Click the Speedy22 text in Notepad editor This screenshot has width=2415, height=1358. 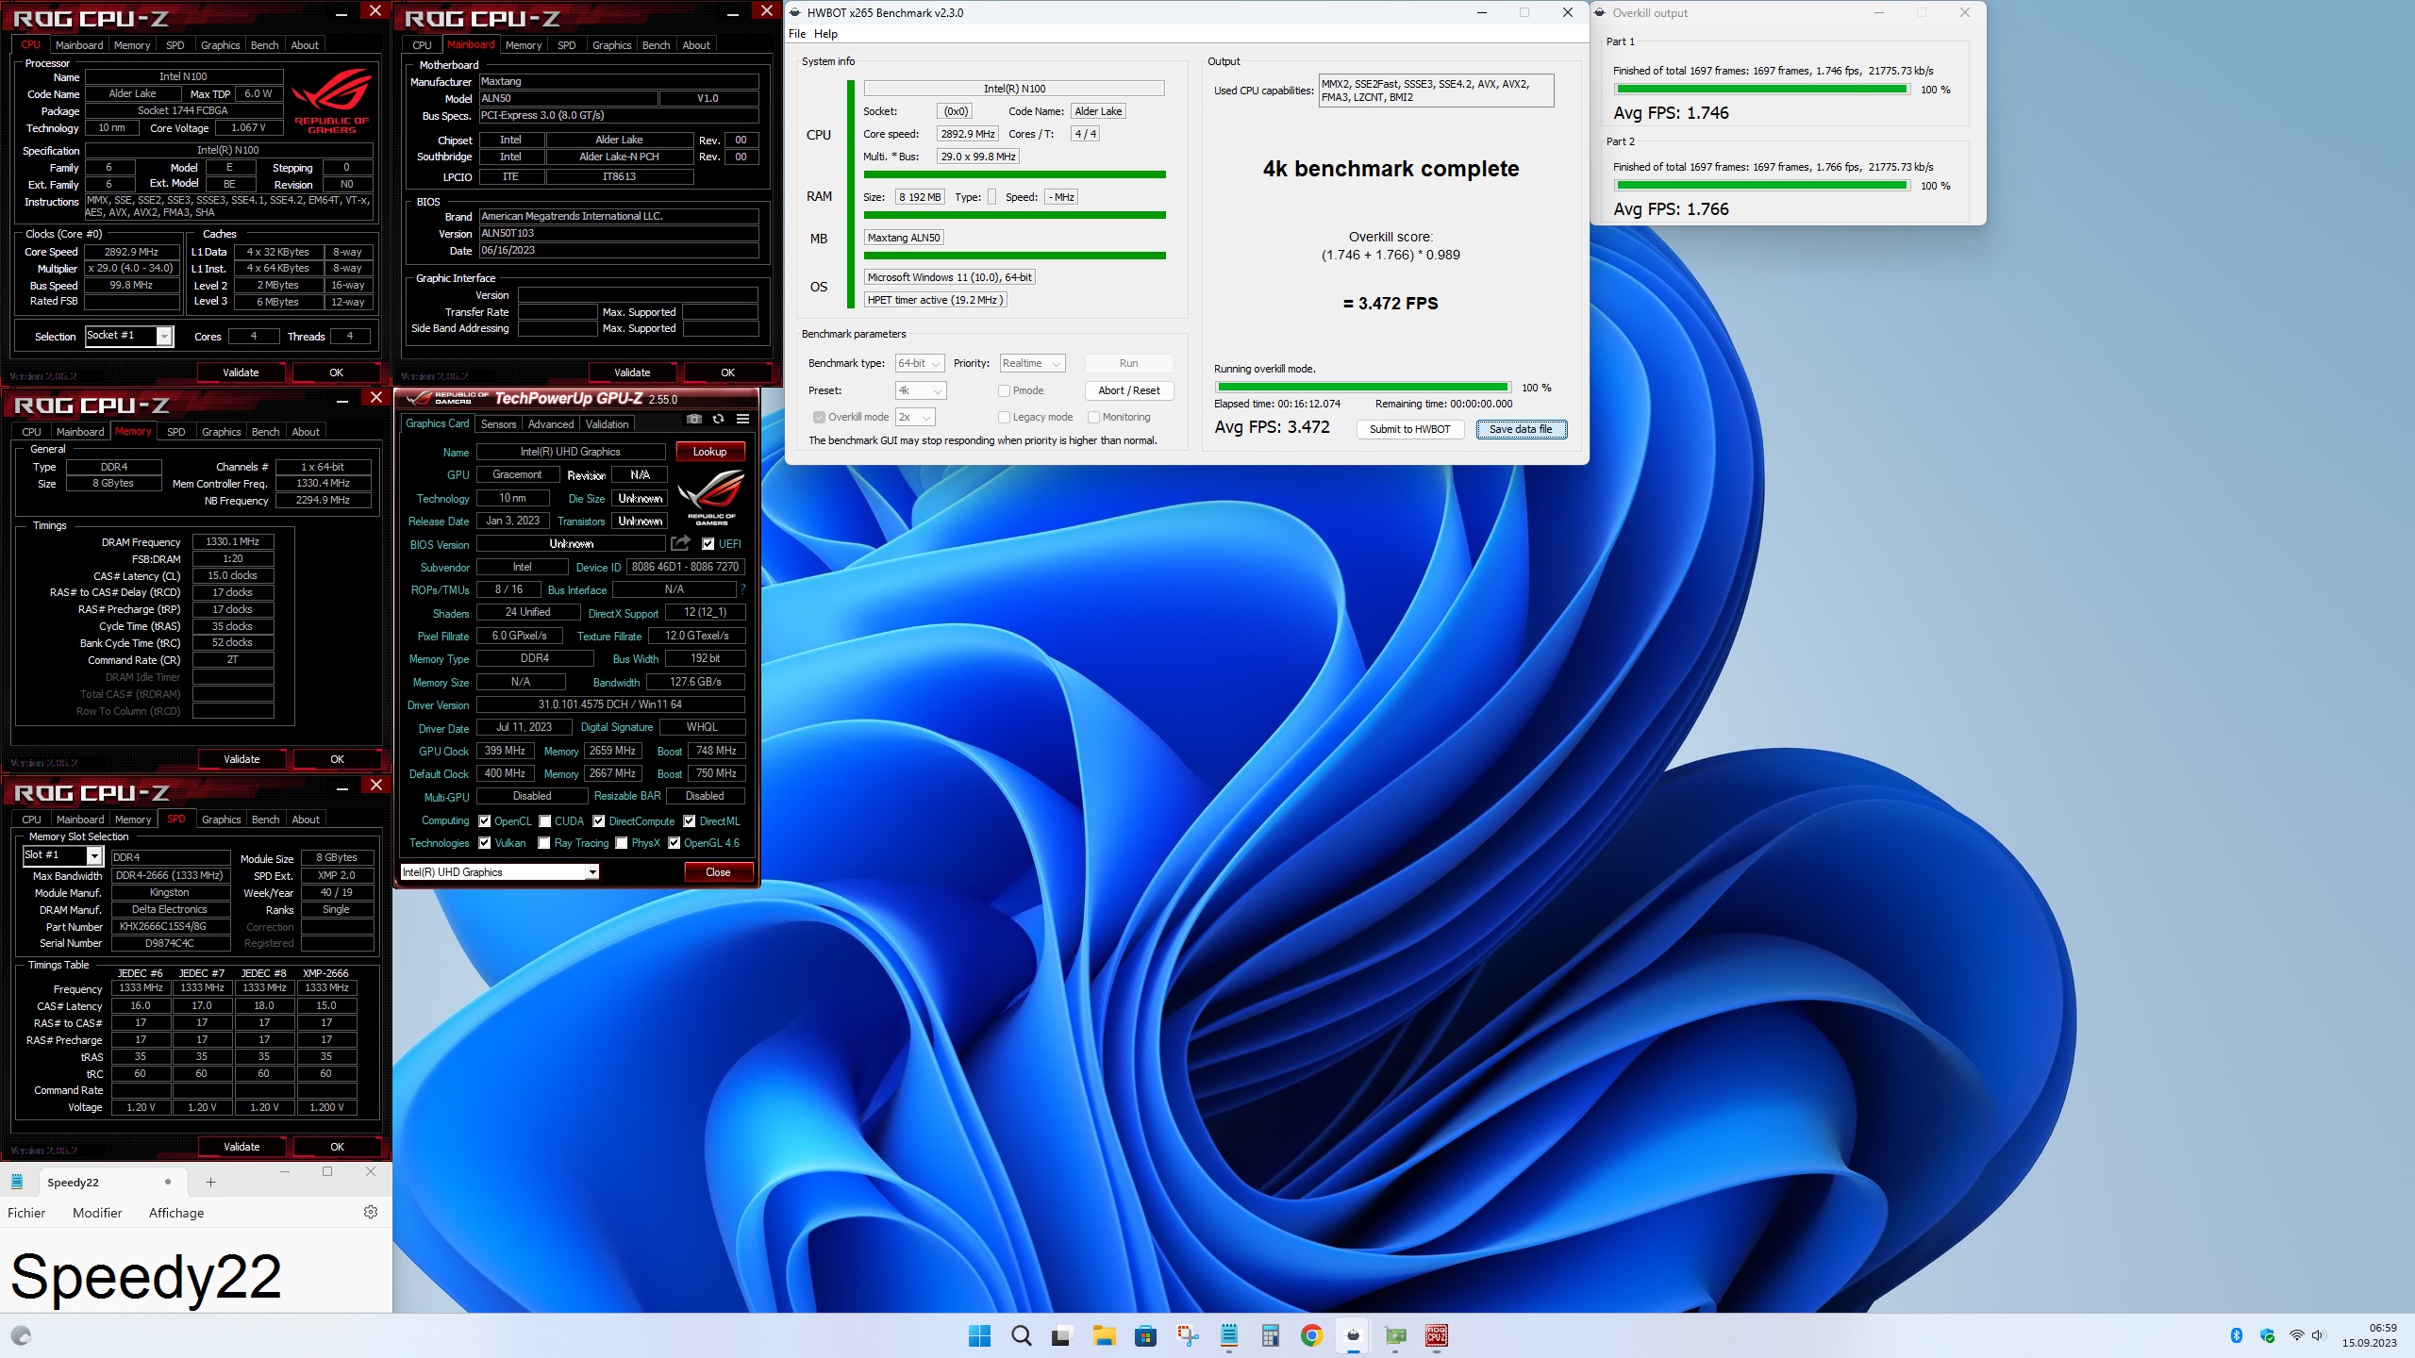(146, 1277)
